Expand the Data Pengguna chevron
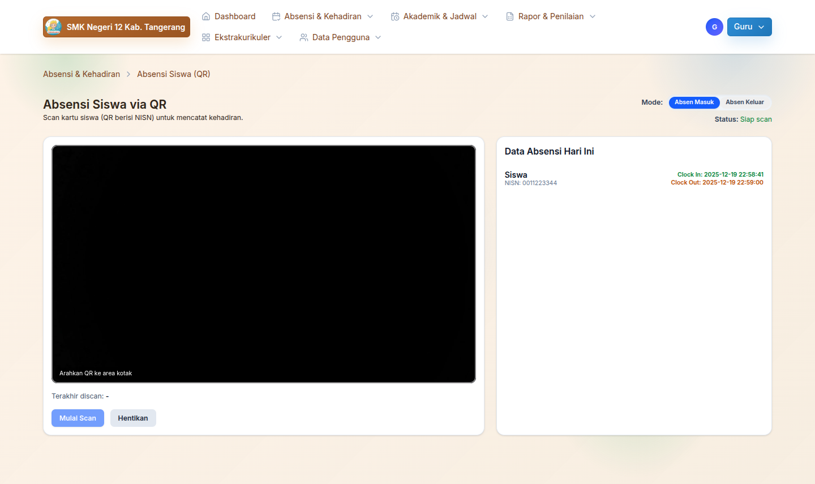Image resolution: width=815 pixels, height=484 pixels. coord(378,37)
